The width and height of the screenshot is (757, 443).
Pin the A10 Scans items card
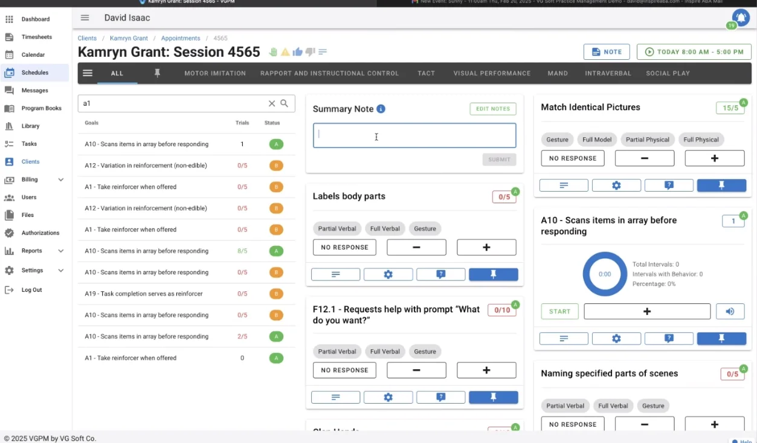721,338
